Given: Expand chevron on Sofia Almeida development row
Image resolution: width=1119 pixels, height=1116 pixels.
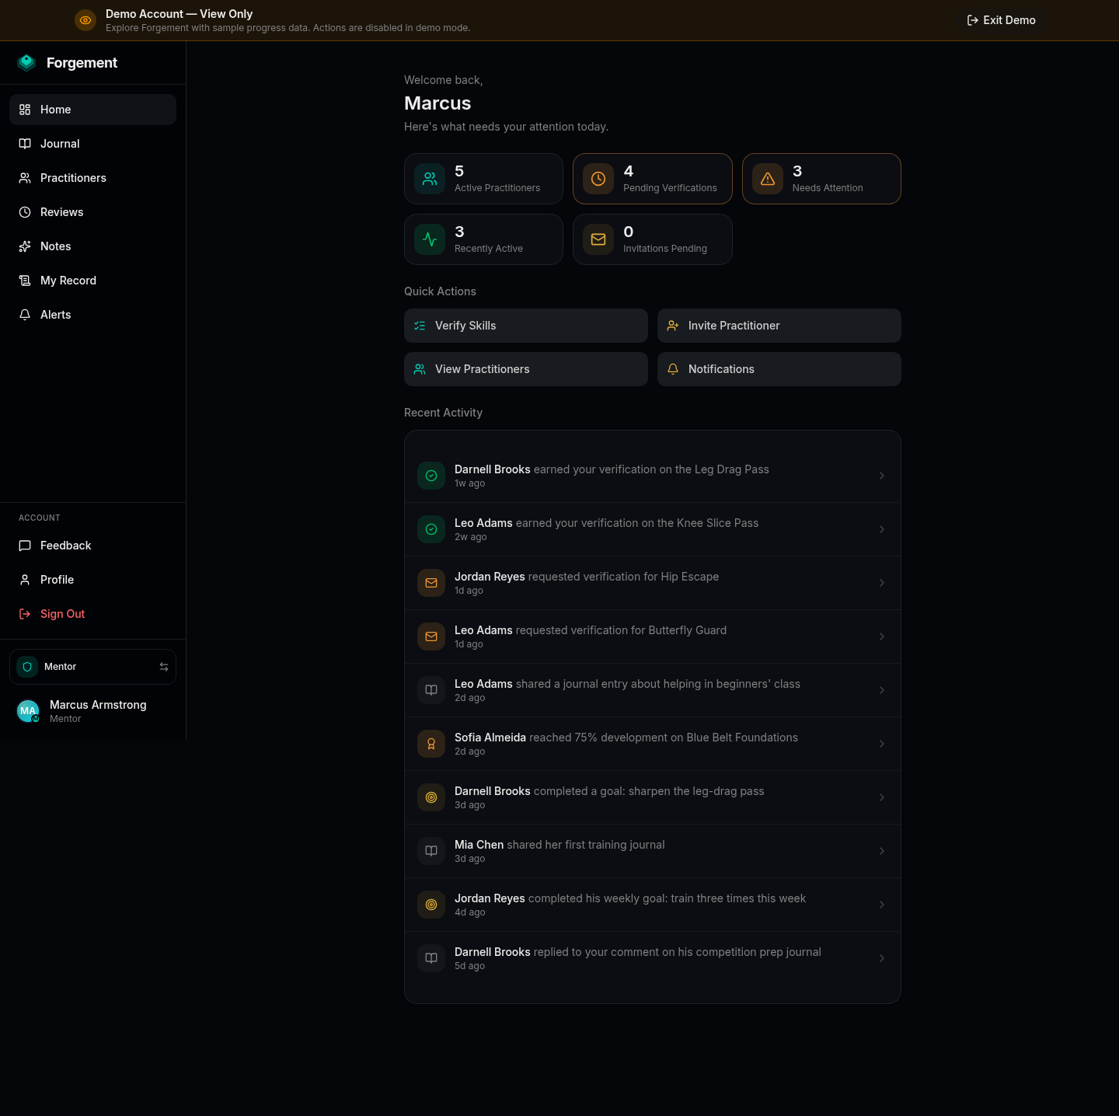Looking at the screenshot, I should pyautogui.click(x=882, y=744).
